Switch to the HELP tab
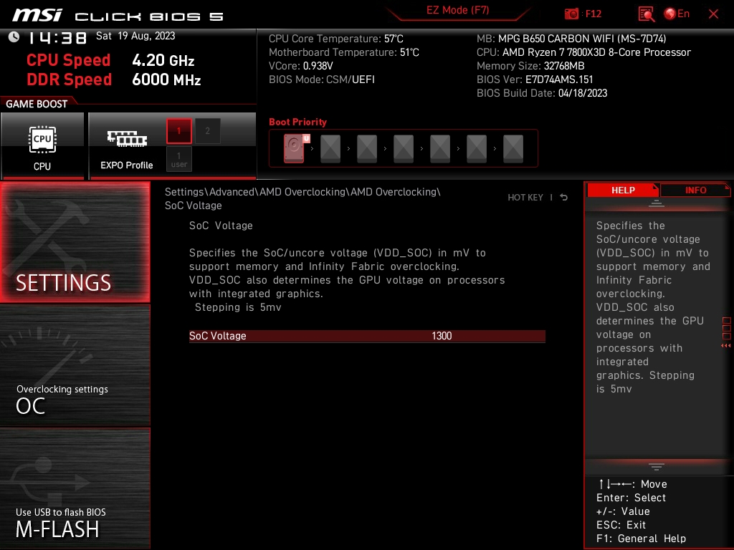This screenshot has height=550, width=734. [623, 190]
